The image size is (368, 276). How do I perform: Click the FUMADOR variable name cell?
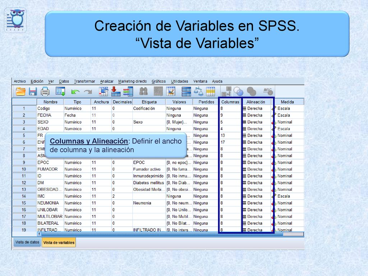click(x=50, y=169)
